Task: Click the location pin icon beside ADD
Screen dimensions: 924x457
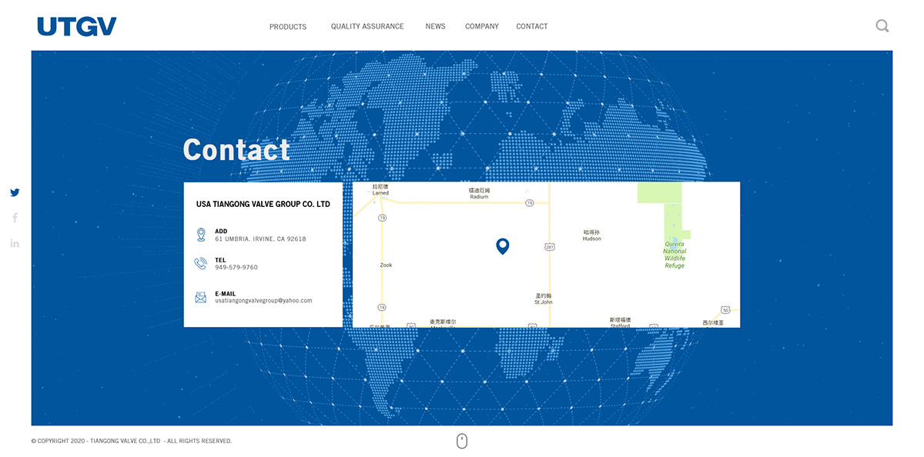Action: (x=201, y=235)
